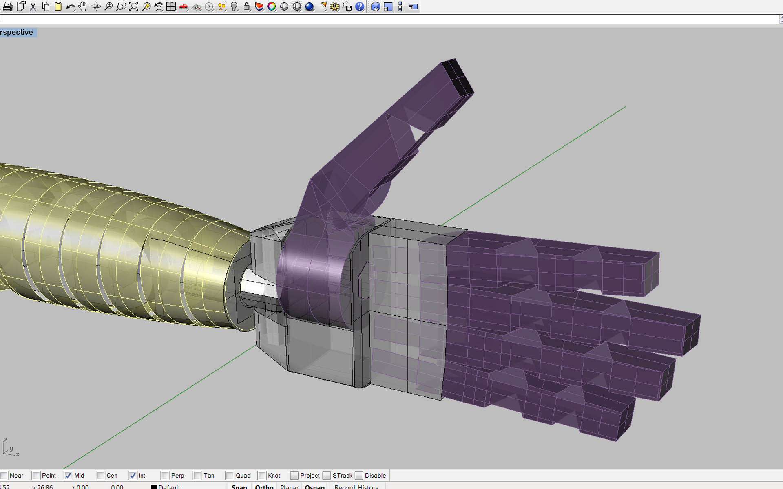Enable the Near object snap checkbox
This screenshot has width=783, height=489.
point(4,476)
